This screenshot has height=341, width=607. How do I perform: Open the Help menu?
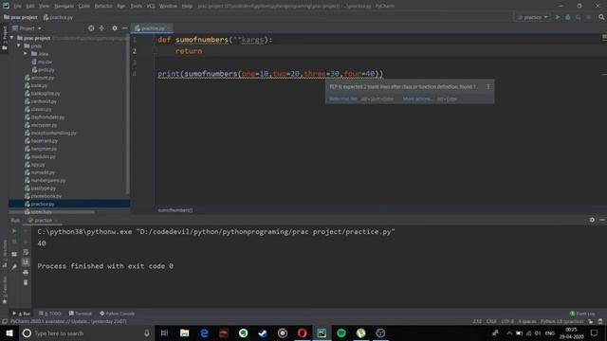pyautogui.click(x=187, y=6)
